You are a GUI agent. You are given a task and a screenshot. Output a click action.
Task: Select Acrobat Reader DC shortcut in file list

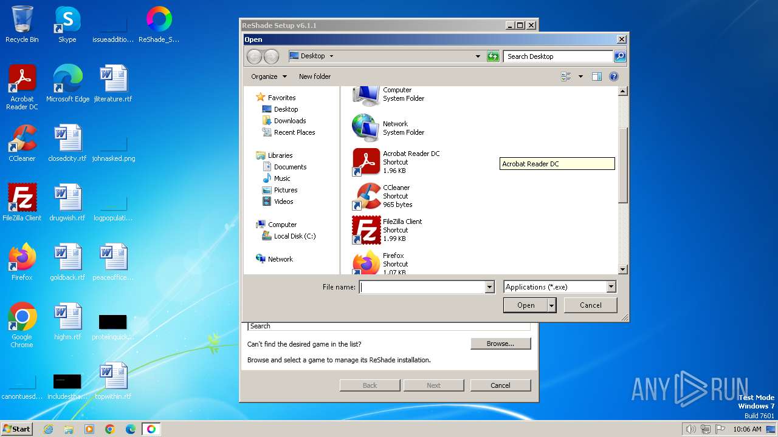tap(396, 162)
